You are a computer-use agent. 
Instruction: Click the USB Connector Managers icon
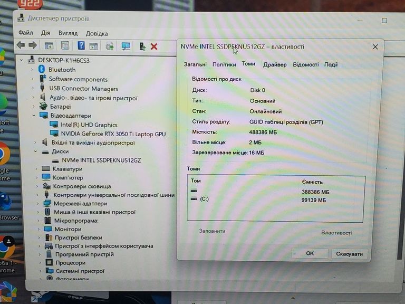click(43, 88)
